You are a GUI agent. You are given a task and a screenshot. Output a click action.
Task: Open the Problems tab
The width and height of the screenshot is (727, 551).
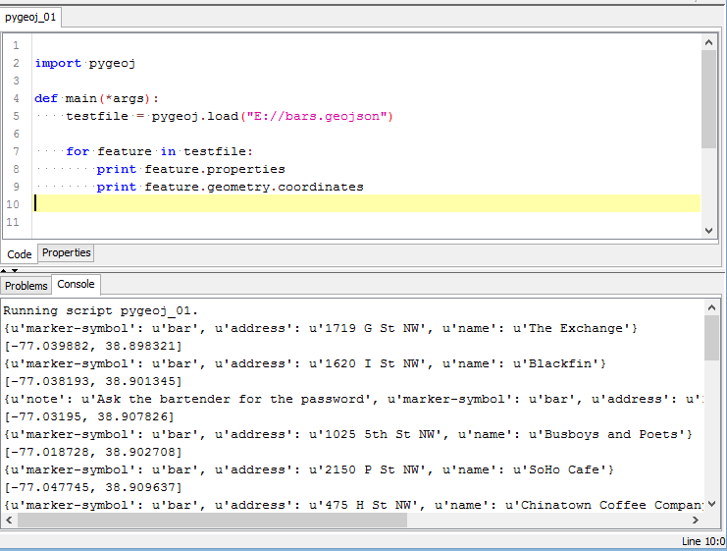(26, 286)
